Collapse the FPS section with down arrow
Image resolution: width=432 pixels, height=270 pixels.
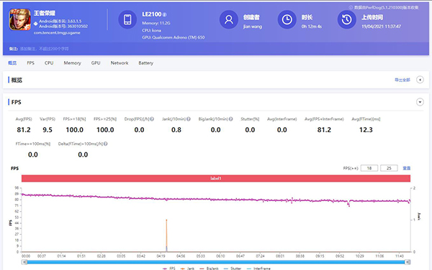[420, 102]
